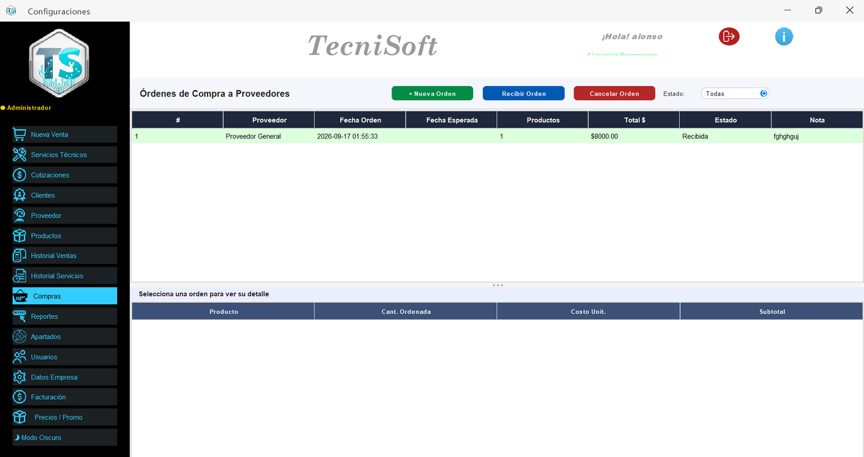This screenshot has height=457, width=864.
Task: Click the red logout icon
Action: point(729,37)
